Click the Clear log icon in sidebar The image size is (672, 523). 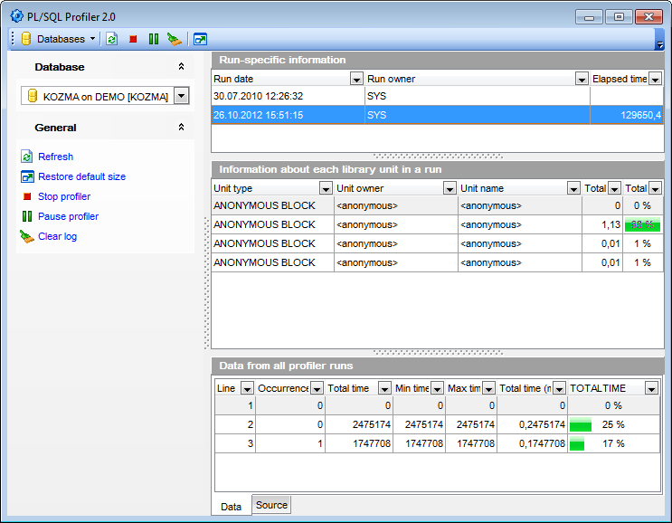pyautogui.click(x=26, y=236)
